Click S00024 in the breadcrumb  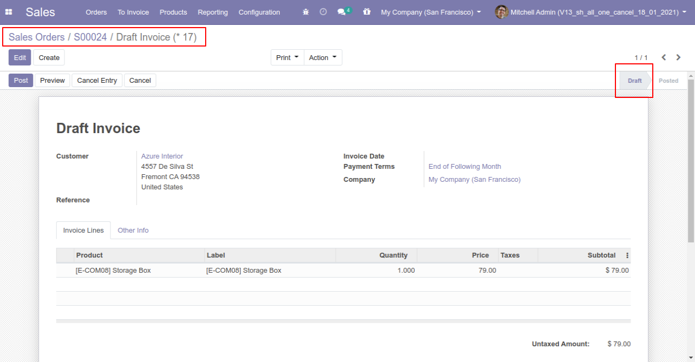coord(90,37)
